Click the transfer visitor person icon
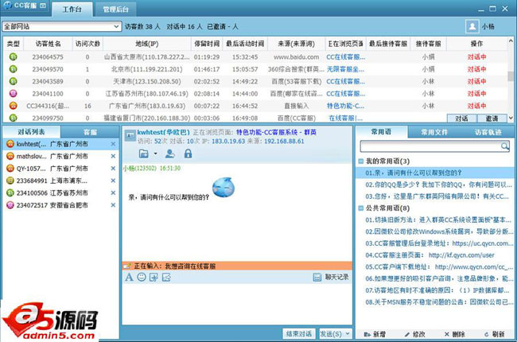The height and width of the screenshot is (342, 517). (x=169, y=154)
